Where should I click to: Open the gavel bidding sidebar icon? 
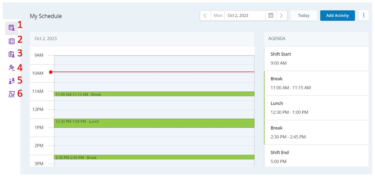click(12, 68)
